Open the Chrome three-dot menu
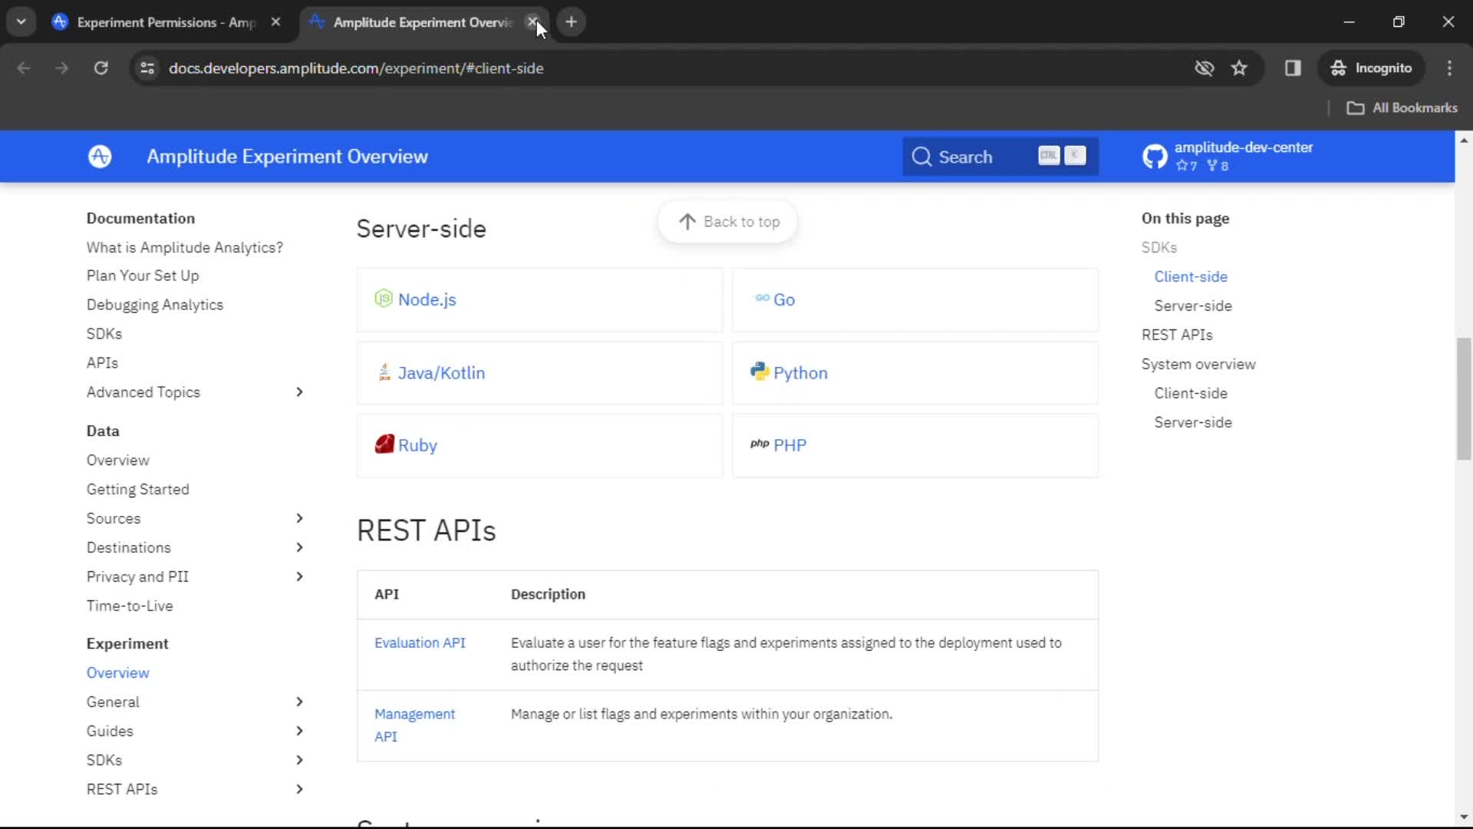1473x829 pixels. point(1449,68)
